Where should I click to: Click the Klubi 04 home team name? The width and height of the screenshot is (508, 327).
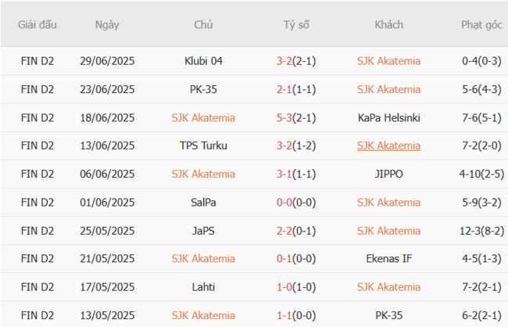tap(203, 61)
